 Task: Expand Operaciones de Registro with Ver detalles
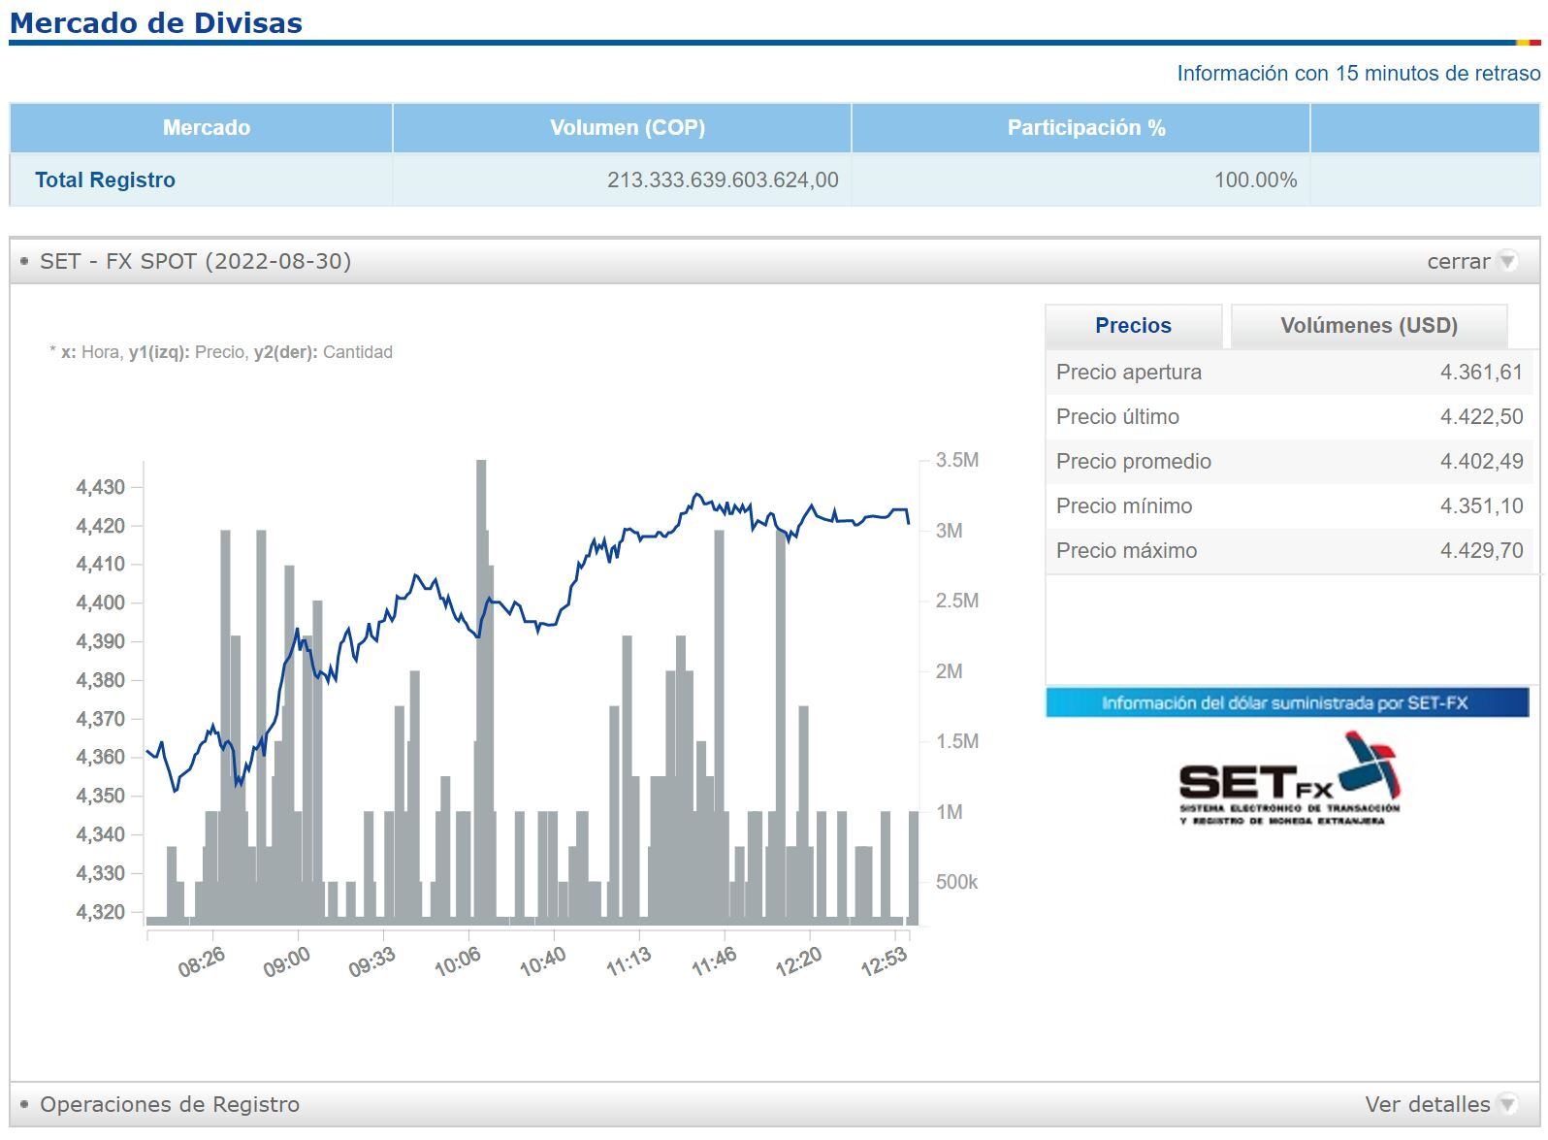coord(1426,1104)
